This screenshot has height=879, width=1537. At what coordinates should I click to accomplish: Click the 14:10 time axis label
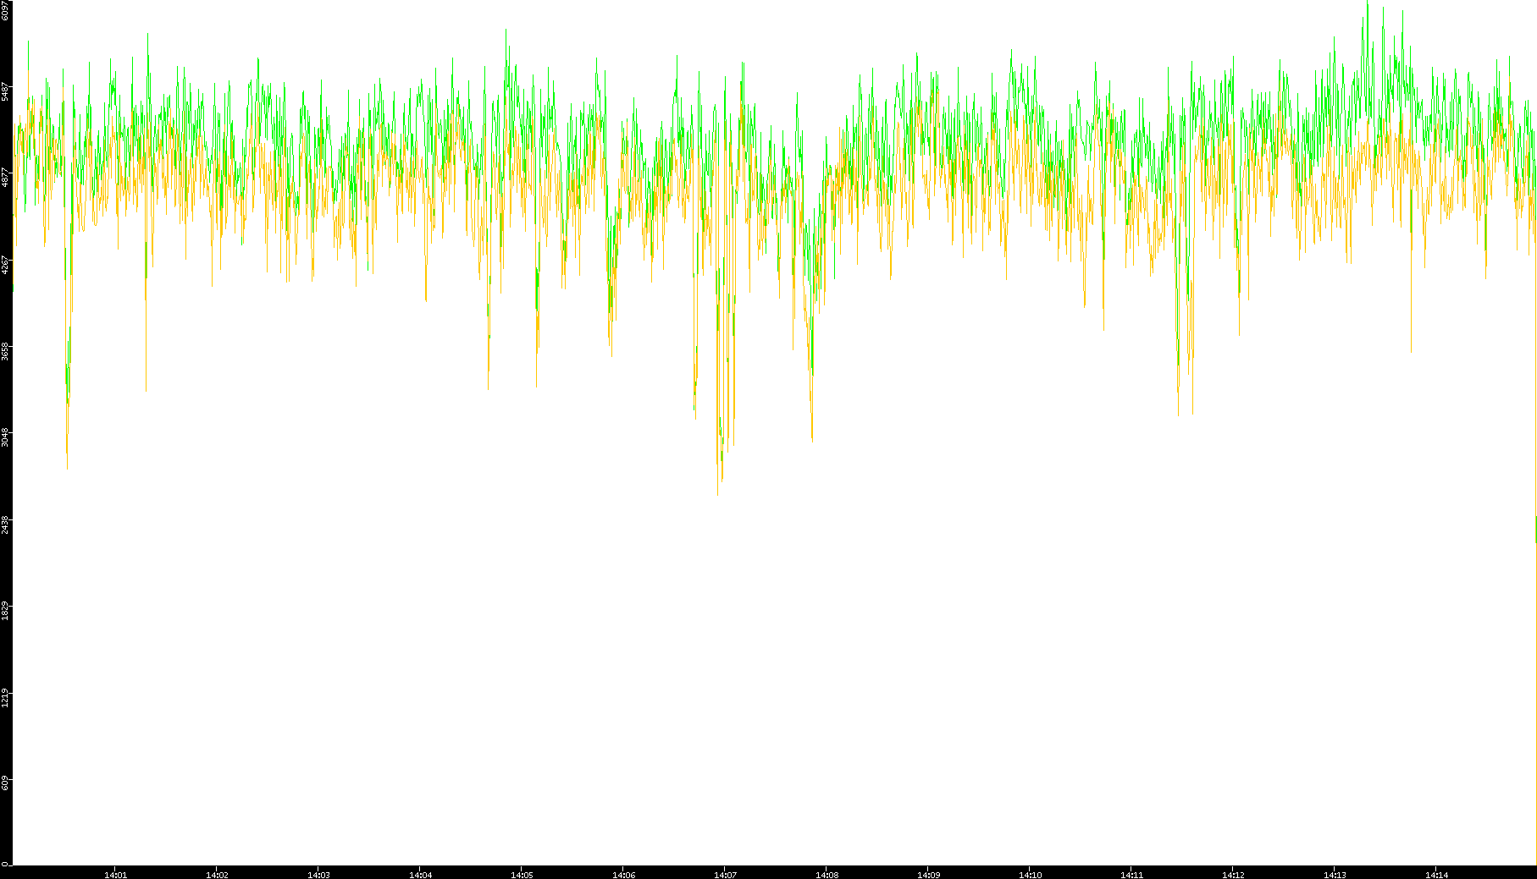coord(1030,875)
